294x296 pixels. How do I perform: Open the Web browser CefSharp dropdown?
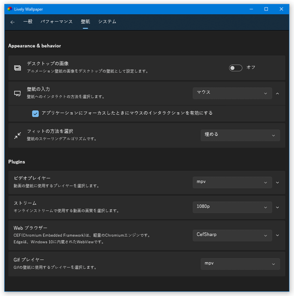[232, 235]
